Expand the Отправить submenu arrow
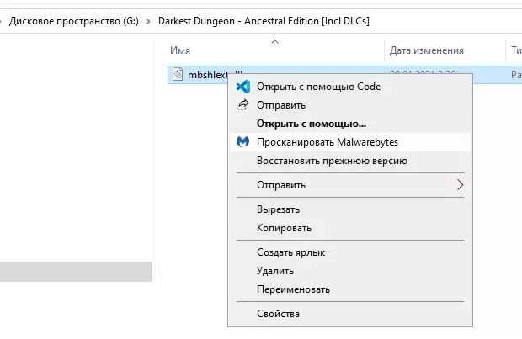This screenshot has width=522, height=339. click(460, 185)
